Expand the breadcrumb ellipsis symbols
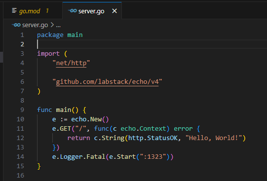 click(58, 26)
